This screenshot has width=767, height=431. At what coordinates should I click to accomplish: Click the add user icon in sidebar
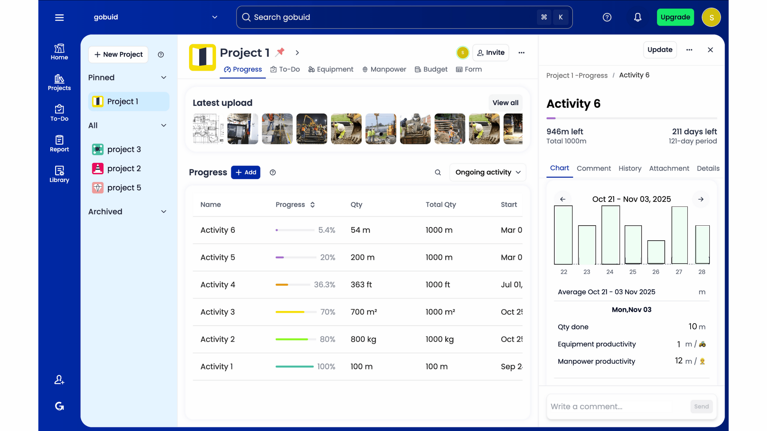click(59, 380)
